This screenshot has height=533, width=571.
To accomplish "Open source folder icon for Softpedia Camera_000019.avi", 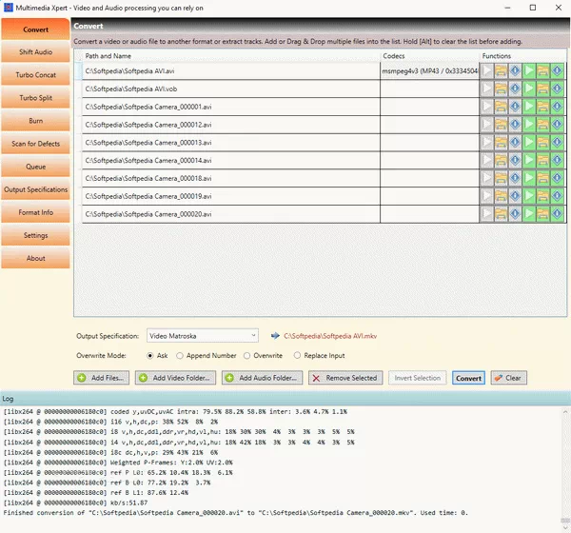I will tap(501, 197).
